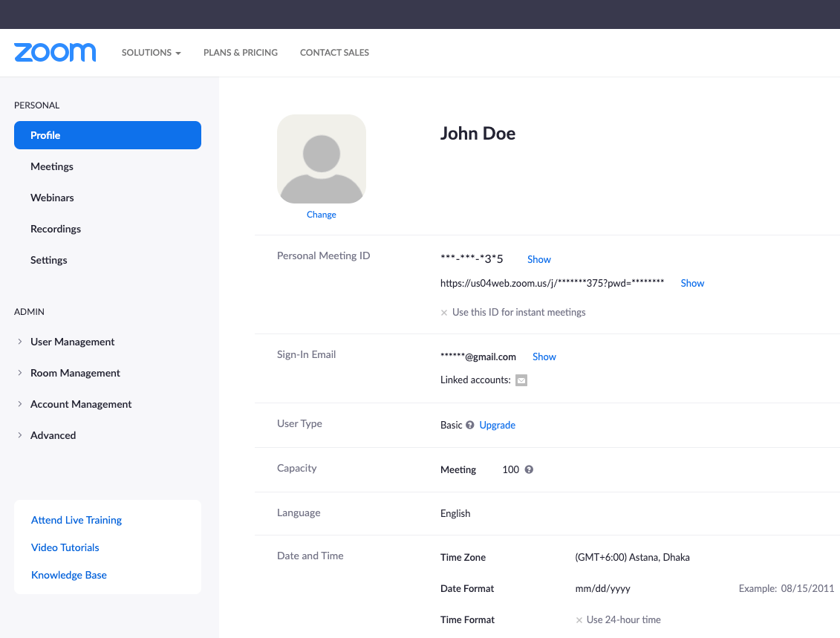Show the hidden sign-in email
The width and height of the screenshot is (840, 638).
coord(544,357)
